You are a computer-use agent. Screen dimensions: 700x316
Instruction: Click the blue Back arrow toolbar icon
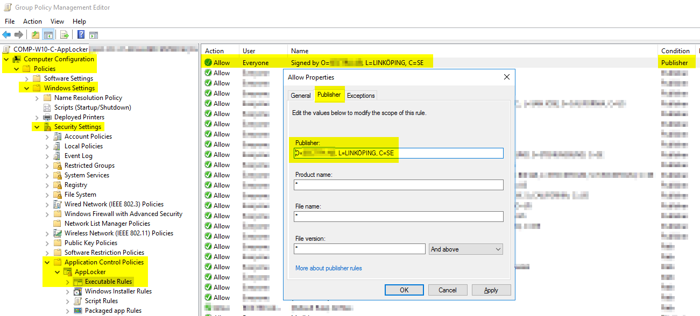point(6,35)
